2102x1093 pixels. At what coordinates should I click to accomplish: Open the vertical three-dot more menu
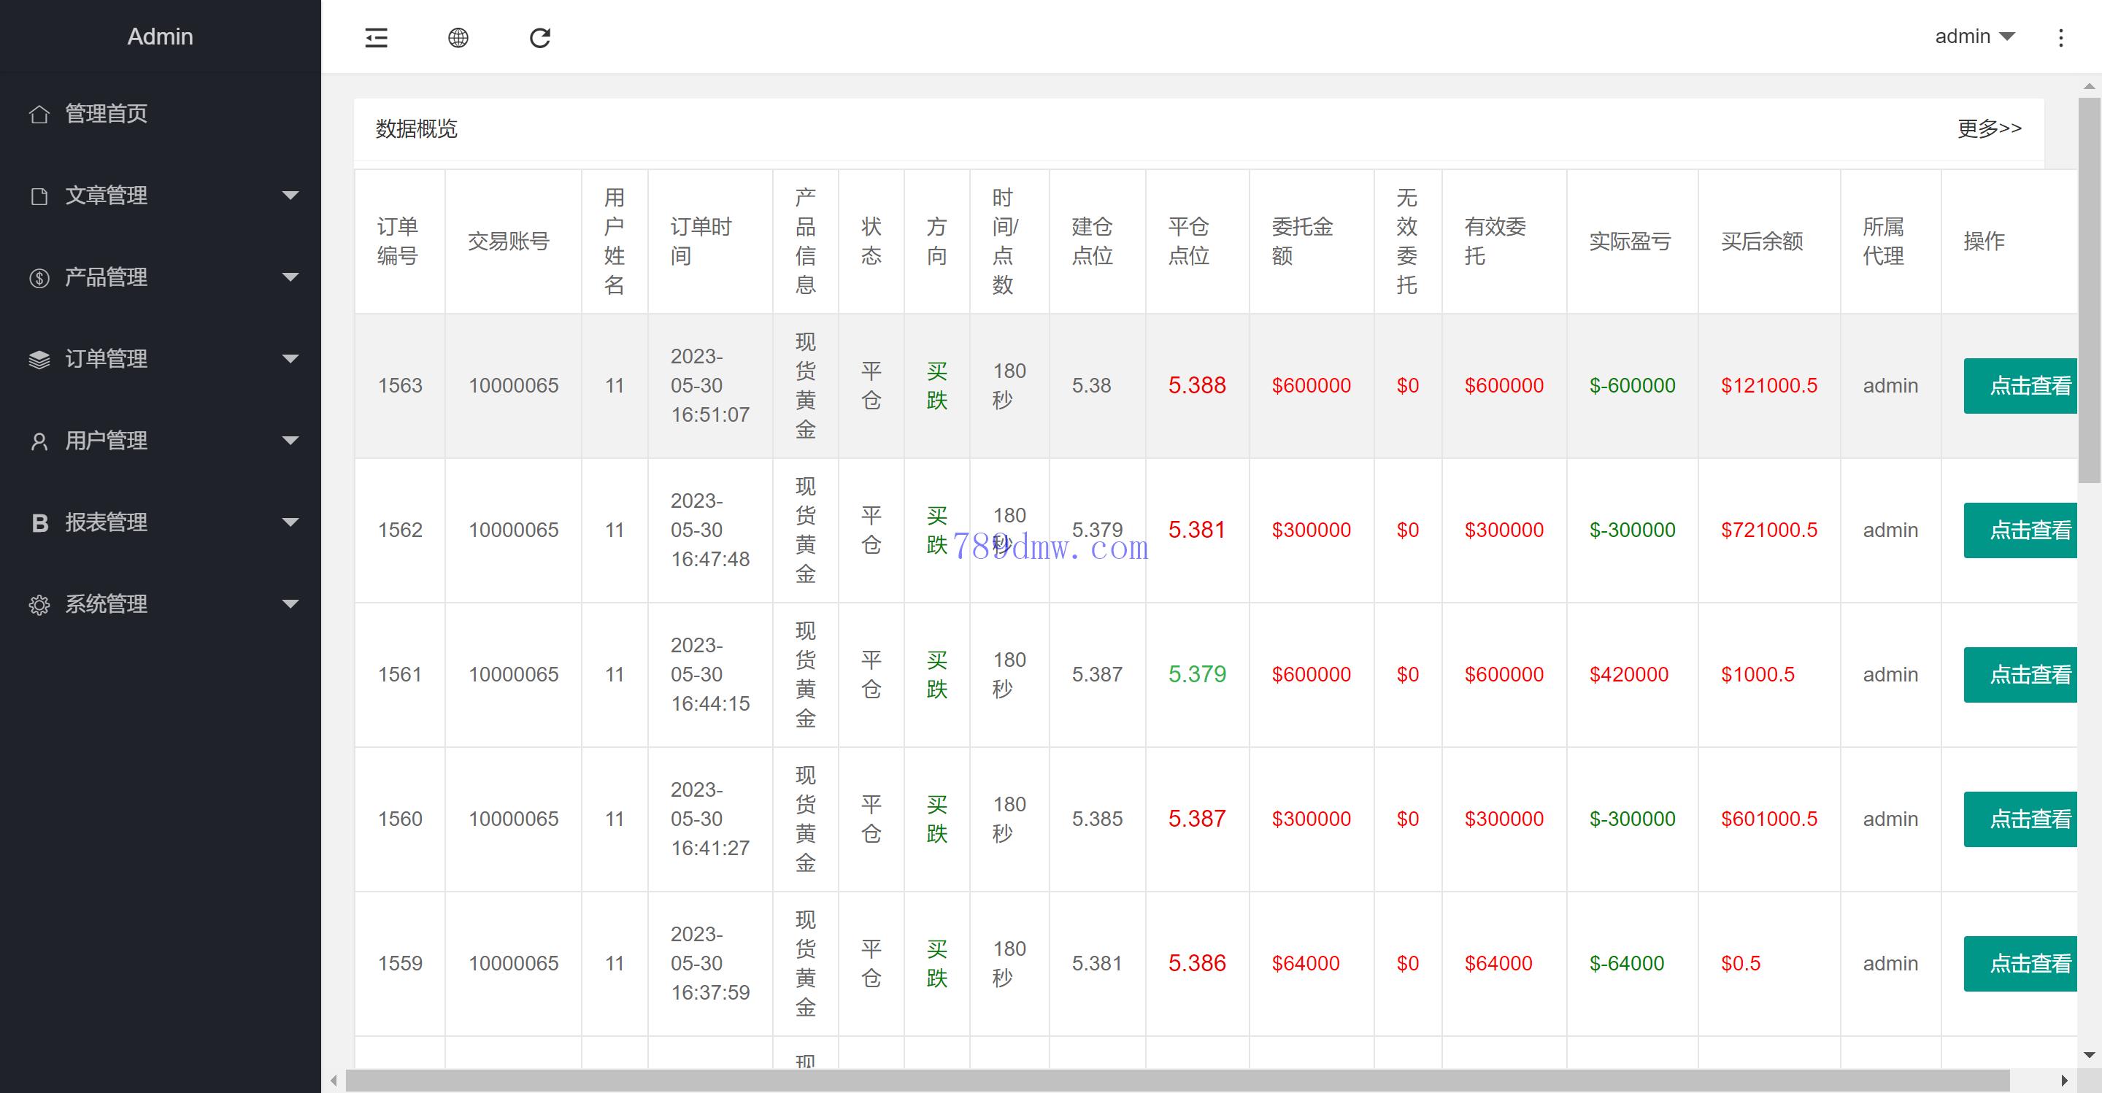[2060, 37]
